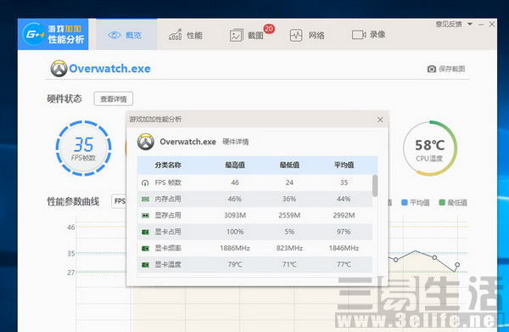Click the 2992M average VRAM value
The image size is (509, 332).
pos(344,215)
